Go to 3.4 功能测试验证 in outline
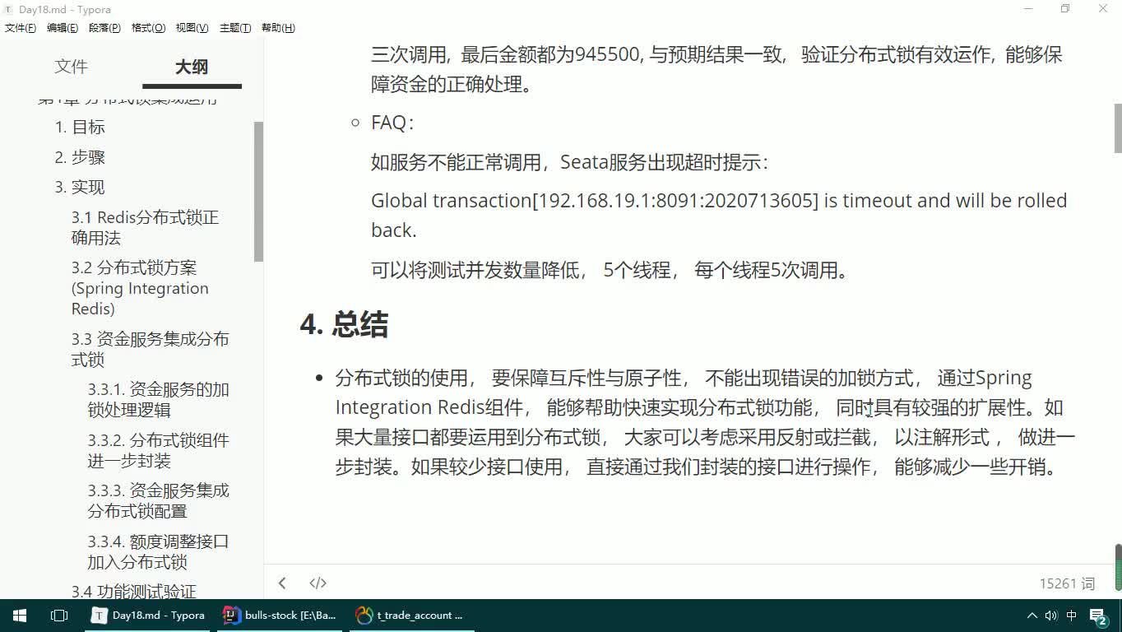This screenshot has width=1122, height=632. pyautogui.click(x=133, y=591)
